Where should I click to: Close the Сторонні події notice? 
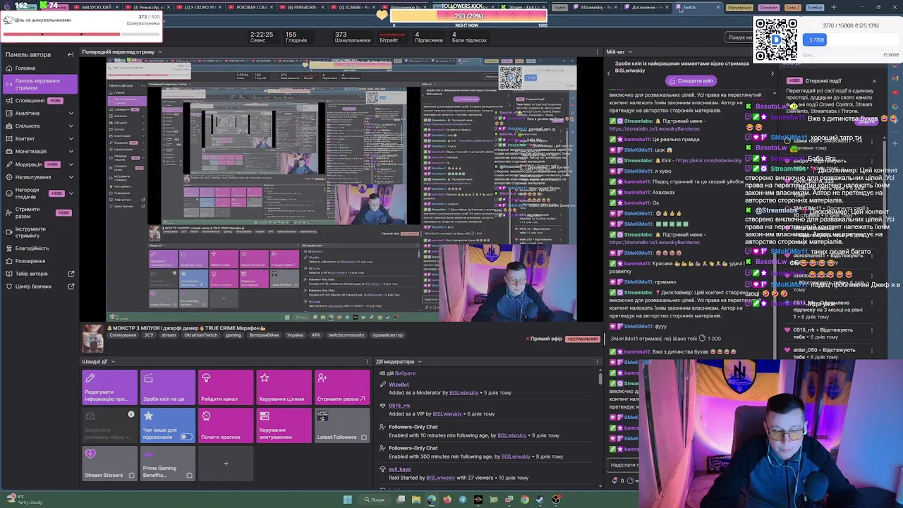pyautogui.click(x=874, y=81)
